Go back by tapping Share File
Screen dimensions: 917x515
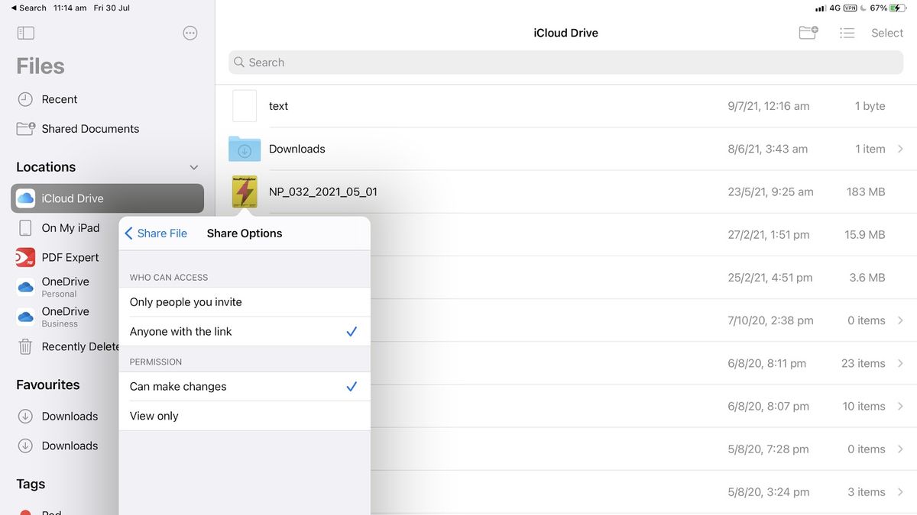(156, 233)
